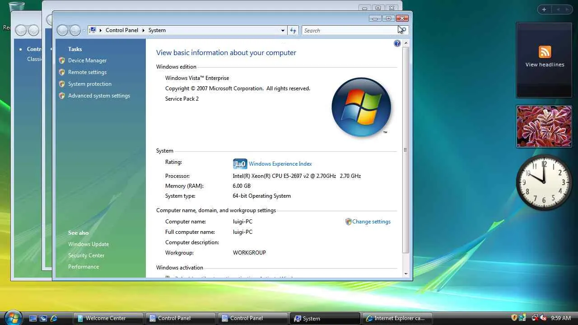
Task: Click the refresh button beside the address bar
Action: (x=293, y=30)
